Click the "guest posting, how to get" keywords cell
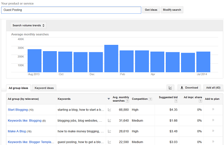This screenshot has height=145, width=224. click(81, 142)
